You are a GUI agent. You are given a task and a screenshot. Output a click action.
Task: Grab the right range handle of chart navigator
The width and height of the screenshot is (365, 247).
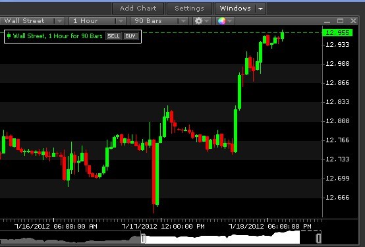319,238
